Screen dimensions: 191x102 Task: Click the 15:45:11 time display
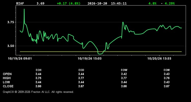(119, 3)
